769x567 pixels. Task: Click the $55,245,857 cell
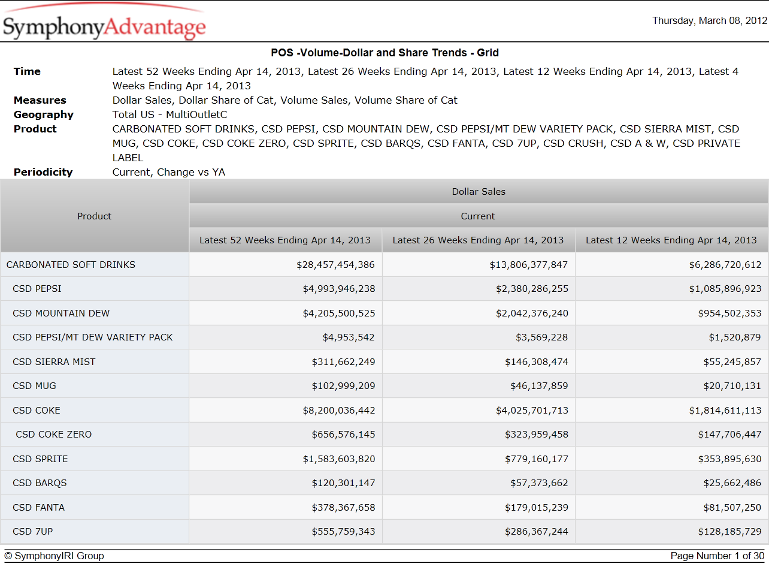tap(672, 361)
